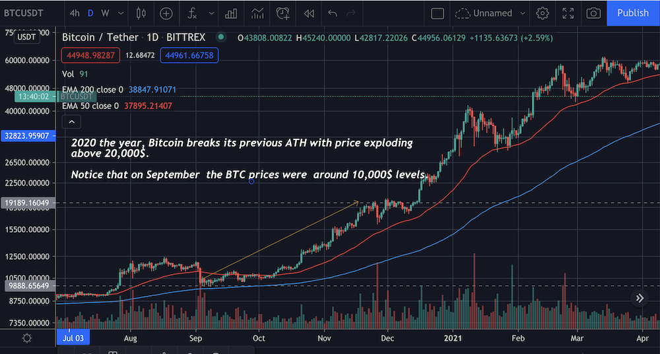Expand the timeframe interval dropdown arrow
This screenshot has width=660, height=354.
click(x=121, y=13)
